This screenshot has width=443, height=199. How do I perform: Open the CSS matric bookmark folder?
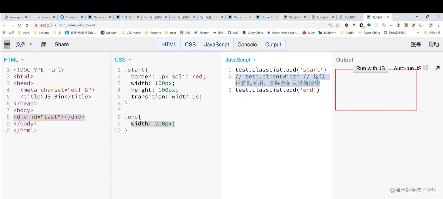pos(131,33)
